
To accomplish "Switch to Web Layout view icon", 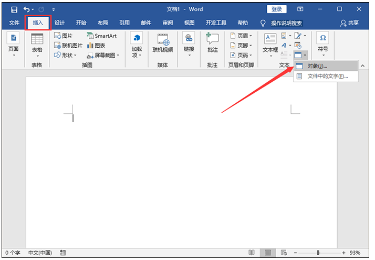I will coord(284,253).
